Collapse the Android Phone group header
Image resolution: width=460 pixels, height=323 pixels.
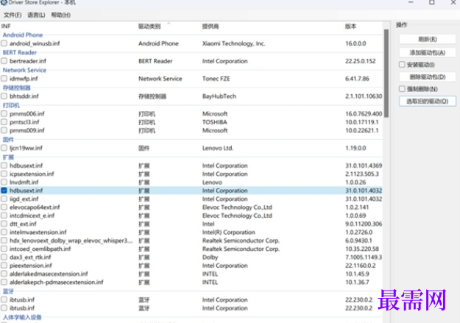point(23,35)
